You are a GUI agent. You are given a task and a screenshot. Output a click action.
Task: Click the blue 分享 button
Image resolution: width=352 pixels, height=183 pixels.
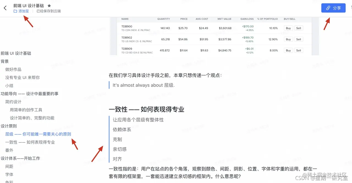(x=333, y=8)
